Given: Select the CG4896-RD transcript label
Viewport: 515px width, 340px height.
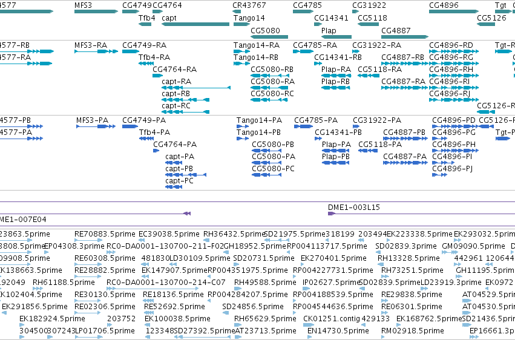Looking at the screenshot, I should 451,45.
